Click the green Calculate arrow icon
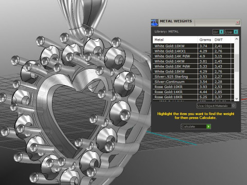The image size is (247, 185). [x=208, y=126]
